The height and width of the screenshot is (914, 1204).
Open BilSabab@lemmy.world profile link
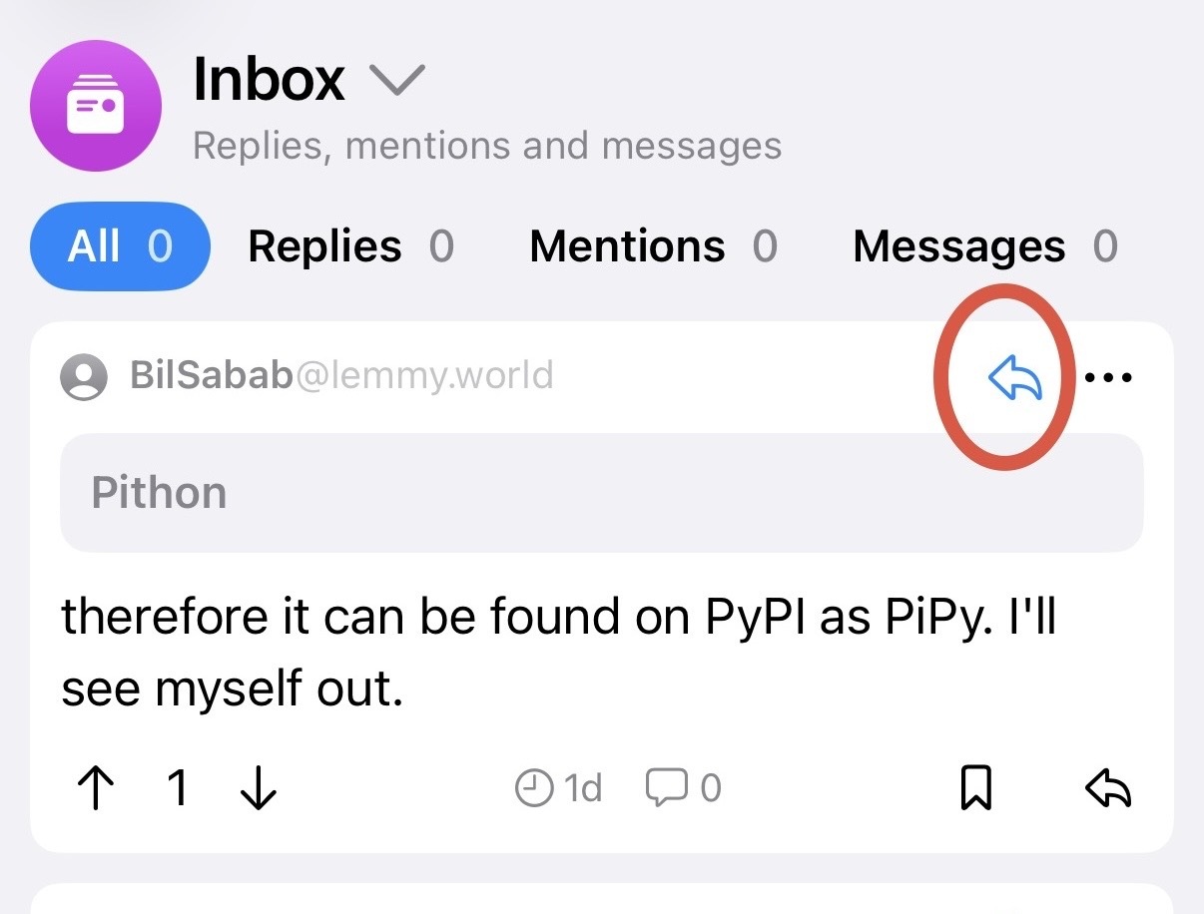[x=340, y=376]
